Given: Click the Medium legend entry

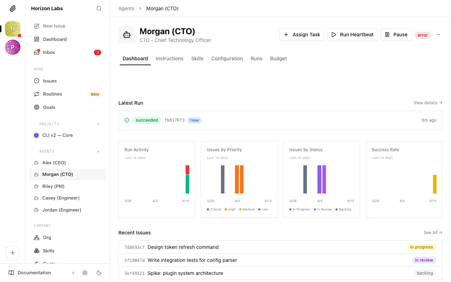Looking at the screenshot, I should [x=247, y=209].
